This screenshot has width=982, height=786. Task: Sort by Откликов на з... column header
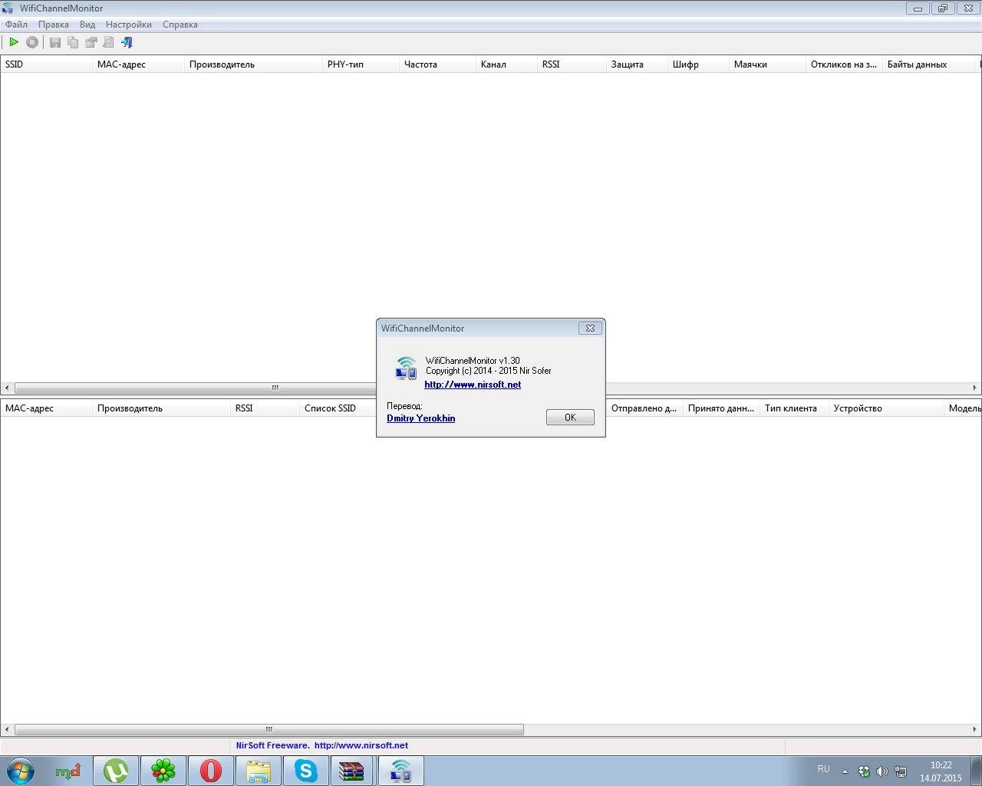click(x=844, y=64)
